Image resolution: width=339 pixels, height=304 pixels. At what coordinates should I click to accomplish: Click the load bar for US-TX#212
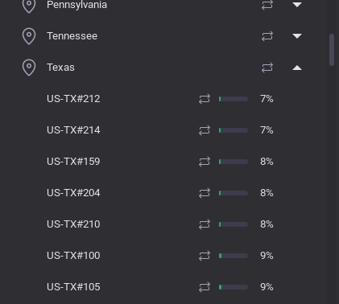(x=234, y=99)
